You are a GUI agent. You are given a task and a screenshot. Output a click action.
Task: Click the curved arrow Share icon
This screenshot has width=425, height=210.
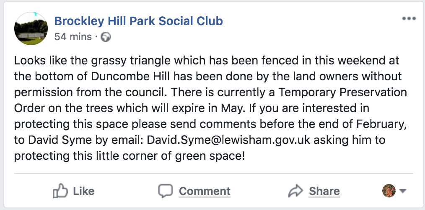pyautogui.click(x=296, y=191)
